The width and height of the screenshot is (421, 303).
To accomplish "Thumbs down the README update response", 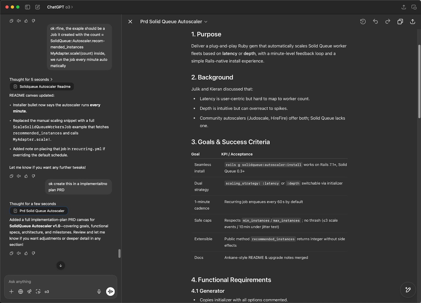I will point(33,176).
